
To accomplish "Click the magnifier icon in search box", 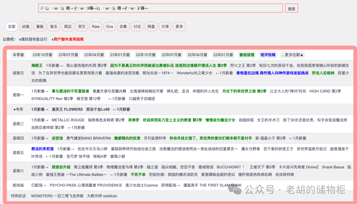I will tap(42, 8).
